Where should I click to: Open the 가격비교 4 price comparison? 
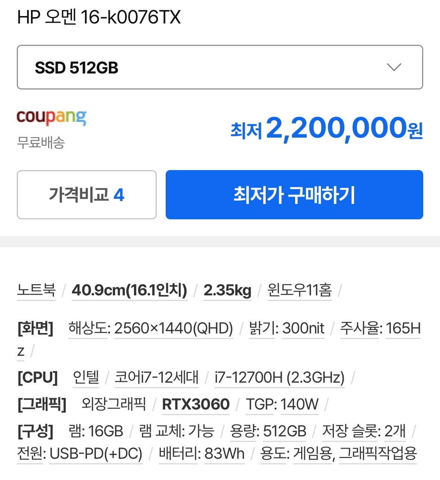tap(87, 195)
